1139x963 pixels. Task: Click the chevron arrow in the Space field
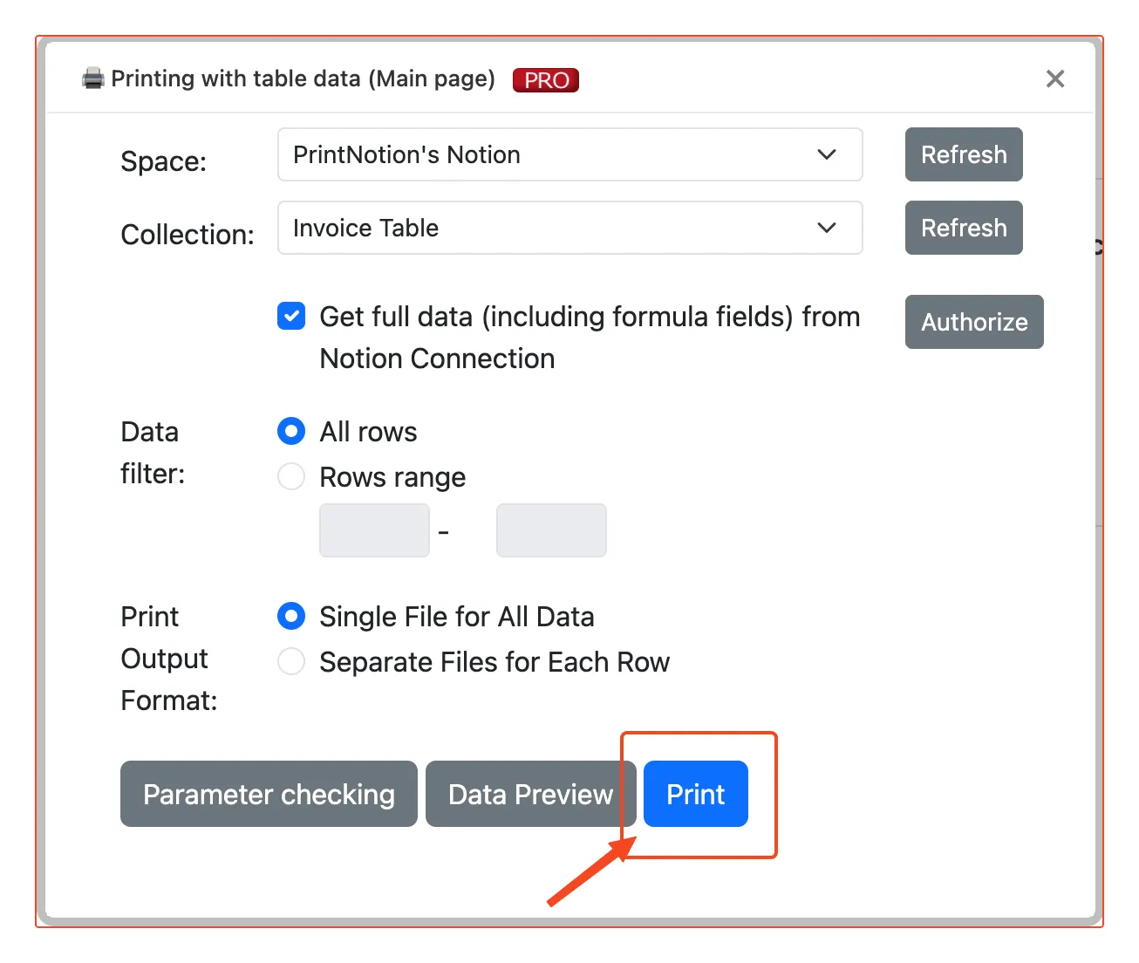(x=827, y=155)
